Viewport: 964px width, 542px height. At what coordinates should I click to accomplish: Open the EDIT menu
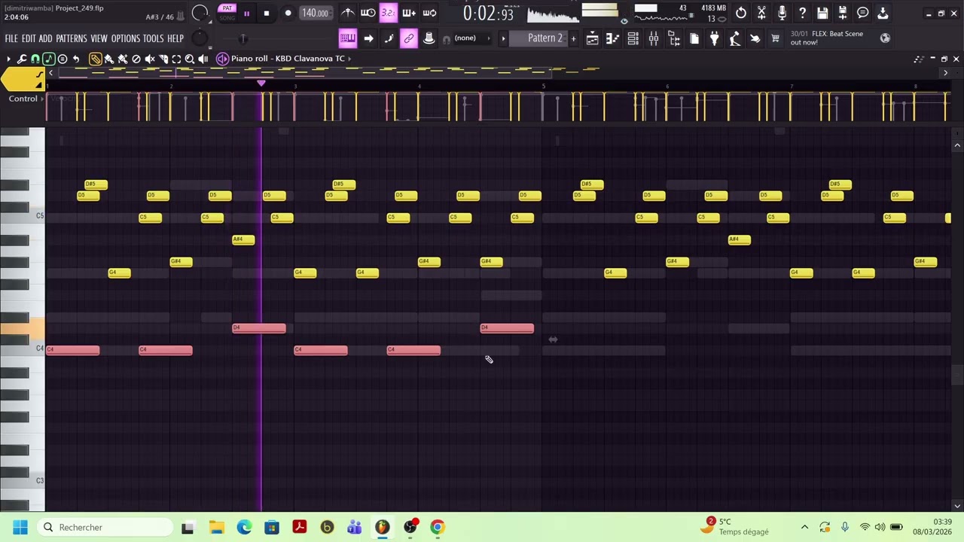coord(29,38)
